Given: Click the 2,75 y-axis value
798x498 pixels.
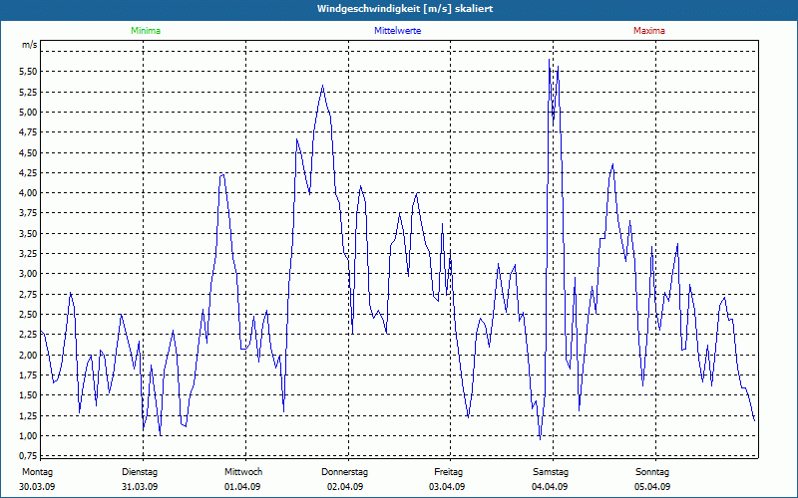Looking at the screenshot, I should 28,294.
